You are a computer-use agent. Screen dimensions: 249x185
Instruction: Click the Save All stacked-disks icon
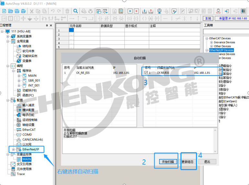23,11
